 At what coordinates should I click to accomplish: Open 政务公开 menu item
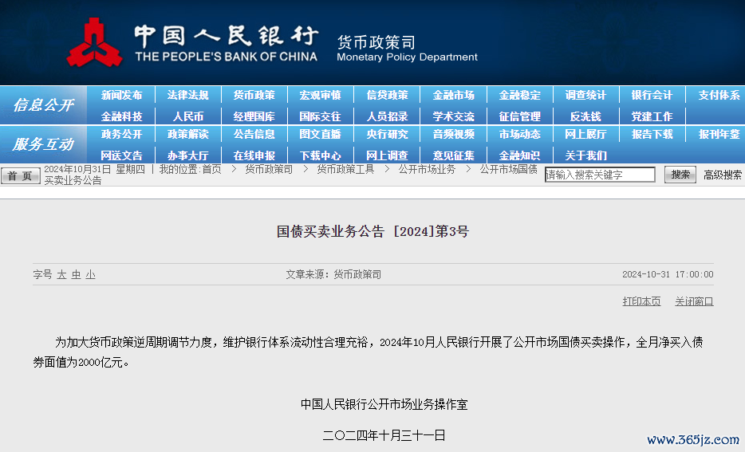point(121,135)
